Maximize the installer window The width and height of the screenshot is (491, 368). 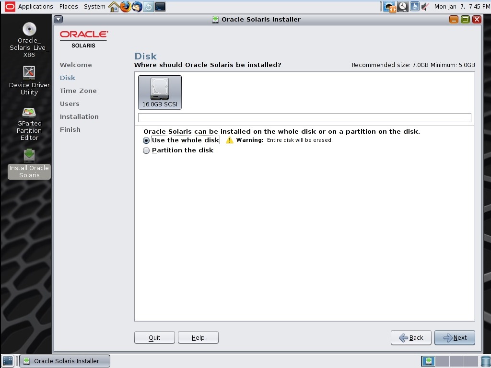point(465,19)
